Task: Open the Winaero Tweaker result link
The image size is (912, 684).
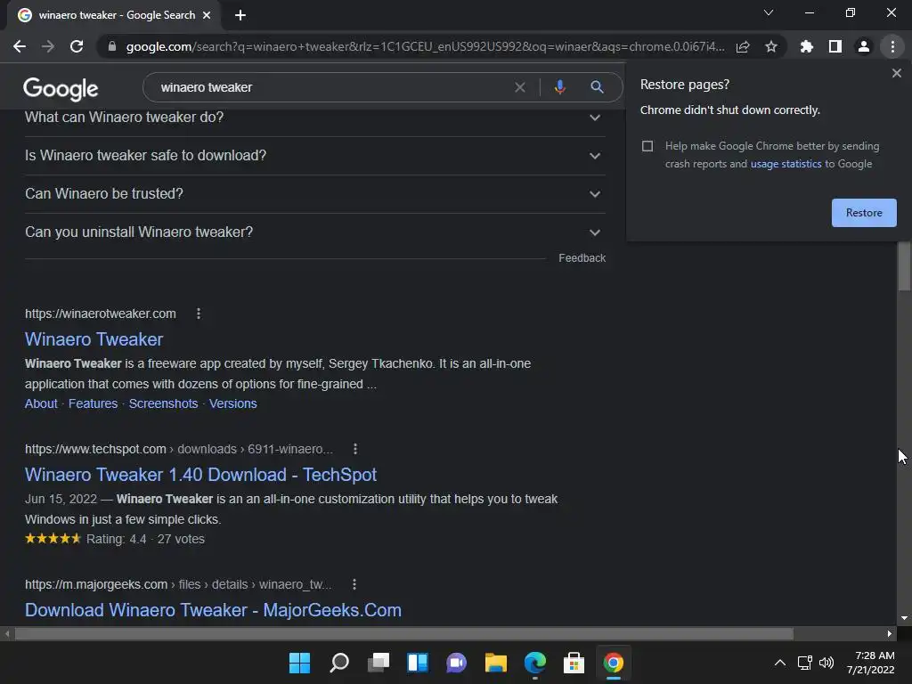Action: click(x=94, y=339)
